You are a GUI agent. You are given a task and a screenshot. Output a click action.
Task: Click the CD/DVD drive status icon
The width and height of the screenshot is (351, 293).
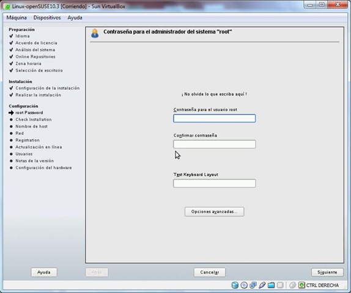click(x=244, y=285)
